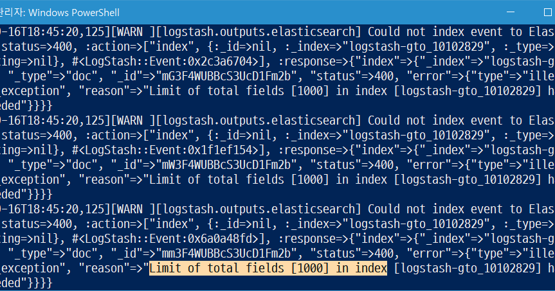
Task: Click the last 'Could not index event' message
Action: (435, 209)
